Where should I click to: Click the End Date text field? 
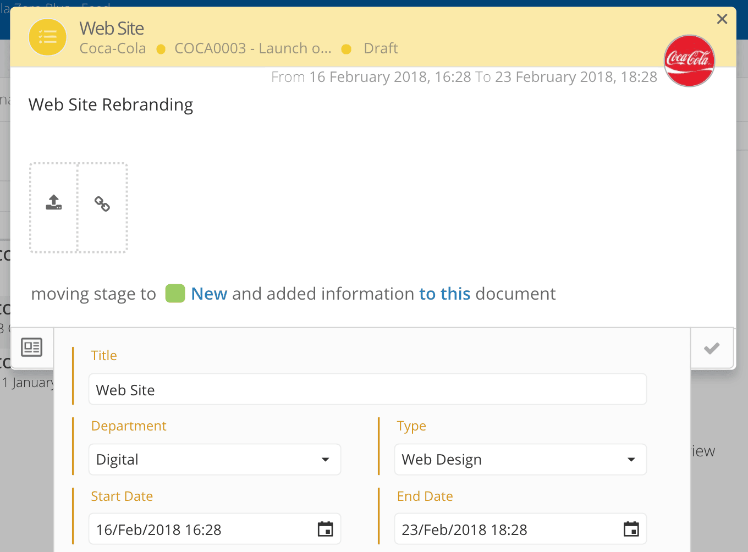[506, 529]
